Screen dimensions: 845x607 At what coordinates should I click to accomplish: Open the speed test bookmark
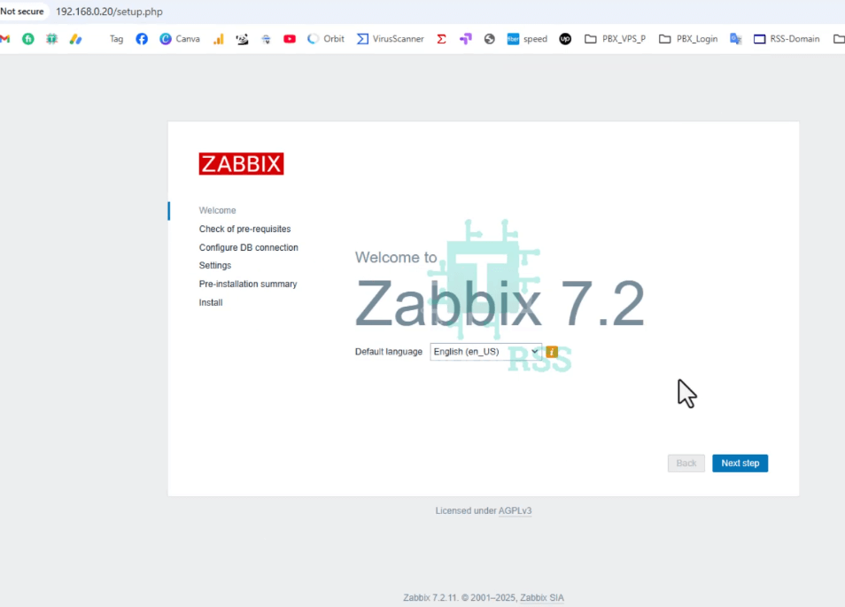point(527,38)
